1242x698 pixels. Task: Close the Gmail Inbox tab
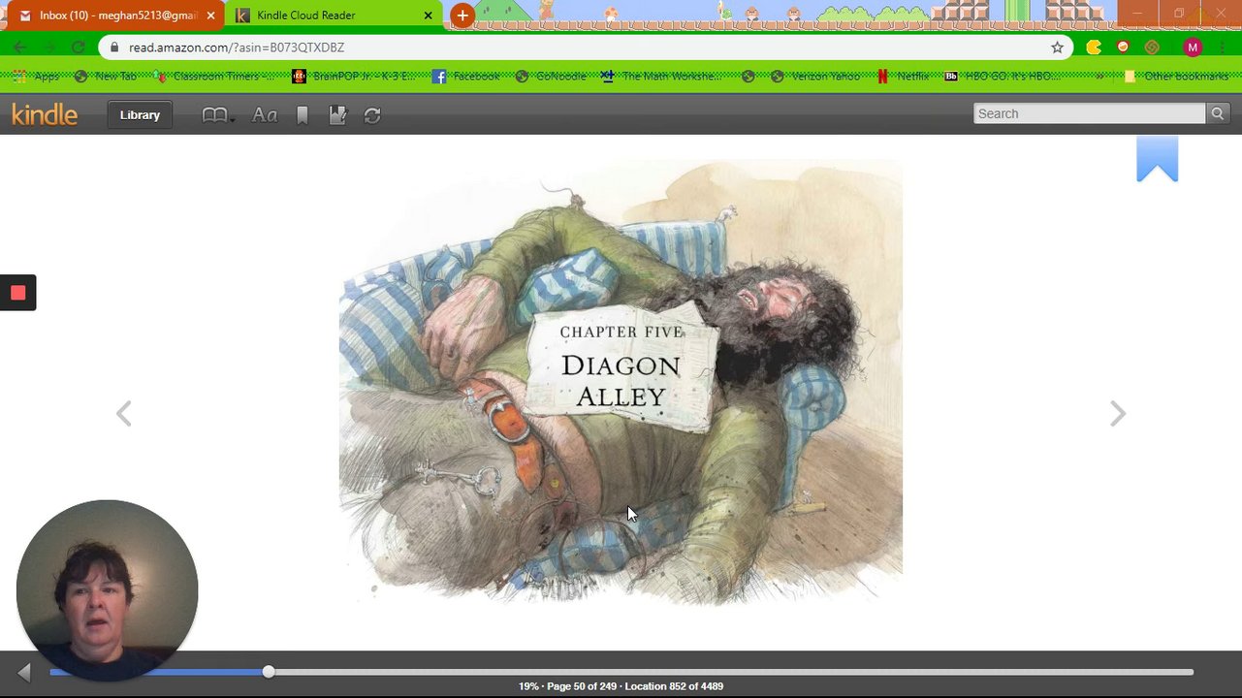point(210,16)
